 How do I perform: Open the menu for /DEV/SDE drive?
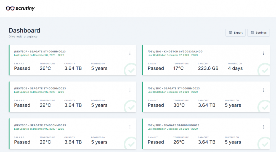point(264,127)
